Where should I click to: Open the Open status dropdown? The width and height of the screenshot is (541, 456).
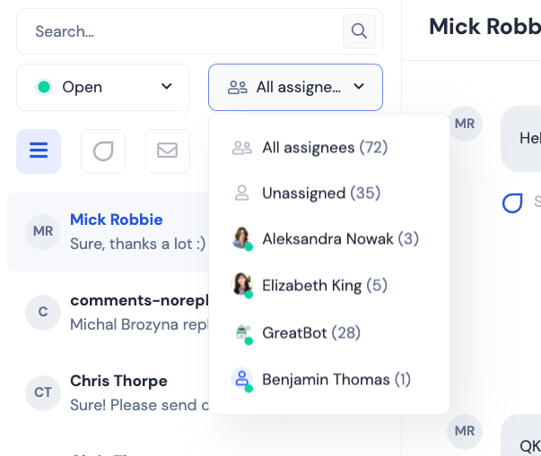[x=103, y=87]
